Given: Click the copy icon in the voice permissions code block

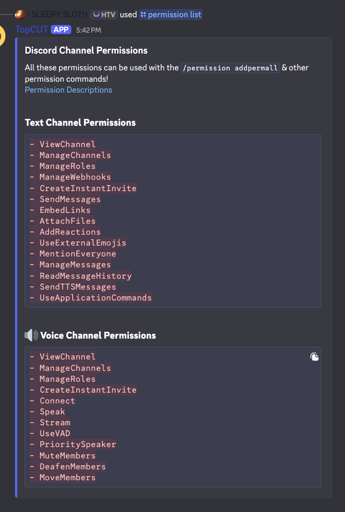Looking at the screenshot, I should click(314, 357).
